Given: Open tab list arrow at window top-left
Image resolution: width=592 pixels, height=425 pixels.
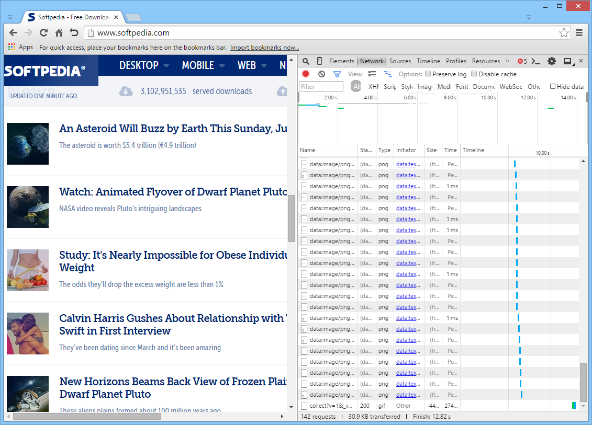Looking at the screenshot, I should pos(10,17).
